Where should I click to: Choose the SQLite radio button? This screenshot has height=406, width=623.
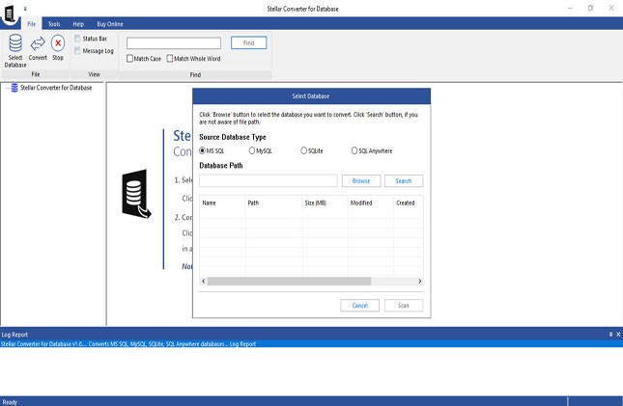[x=304, y=150]
